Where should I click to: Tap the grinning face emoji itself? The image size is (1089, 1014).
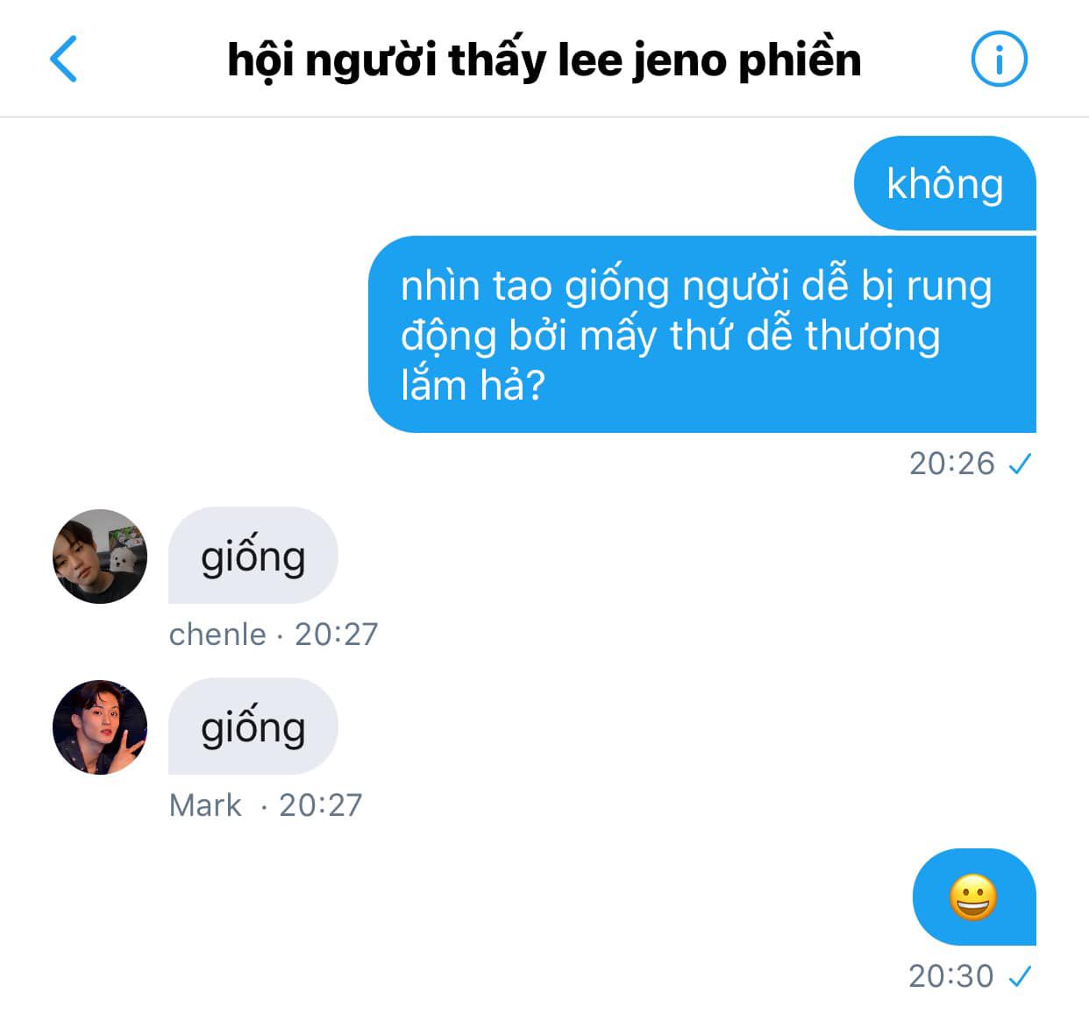[973, 897]
